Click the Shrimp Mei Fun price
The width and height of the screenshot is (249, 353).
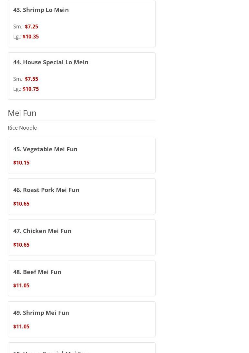point(21,326)
